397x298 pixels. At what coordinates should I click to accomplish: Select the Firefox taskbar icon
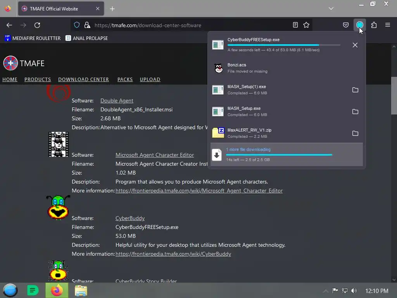57,290
